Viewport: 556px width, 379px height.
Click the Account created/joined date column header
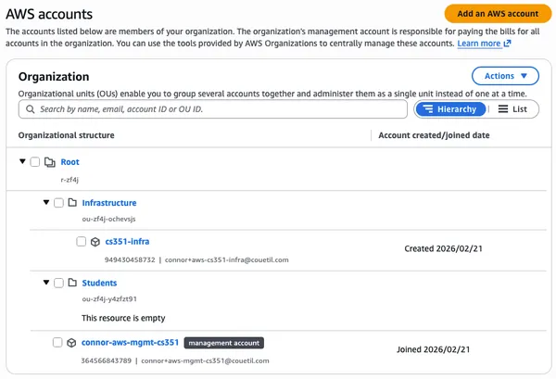[x=434, y=135]
